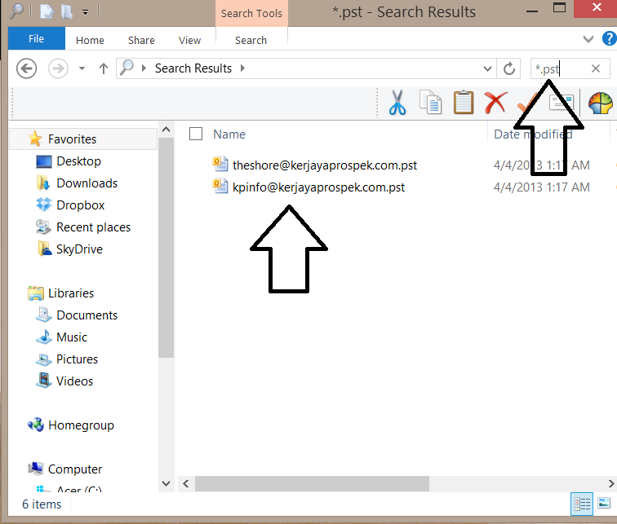
Task: Expand the ribbon with the chevron
Action: (x=588, y=38)
